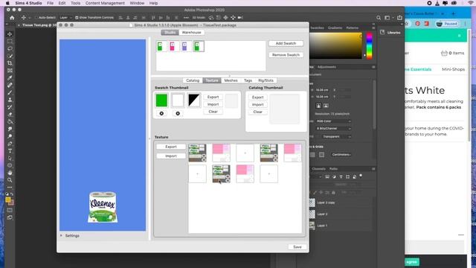Switch to the Catalog tab

coord(193,80)
